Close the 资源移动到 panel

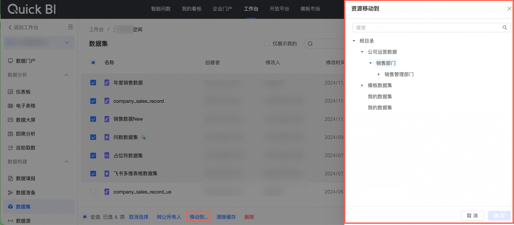pyautogui.click(x=509, y=9)
